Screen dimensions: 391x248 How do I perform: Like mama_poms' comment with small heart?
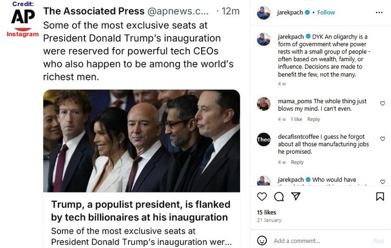[383, 104]
